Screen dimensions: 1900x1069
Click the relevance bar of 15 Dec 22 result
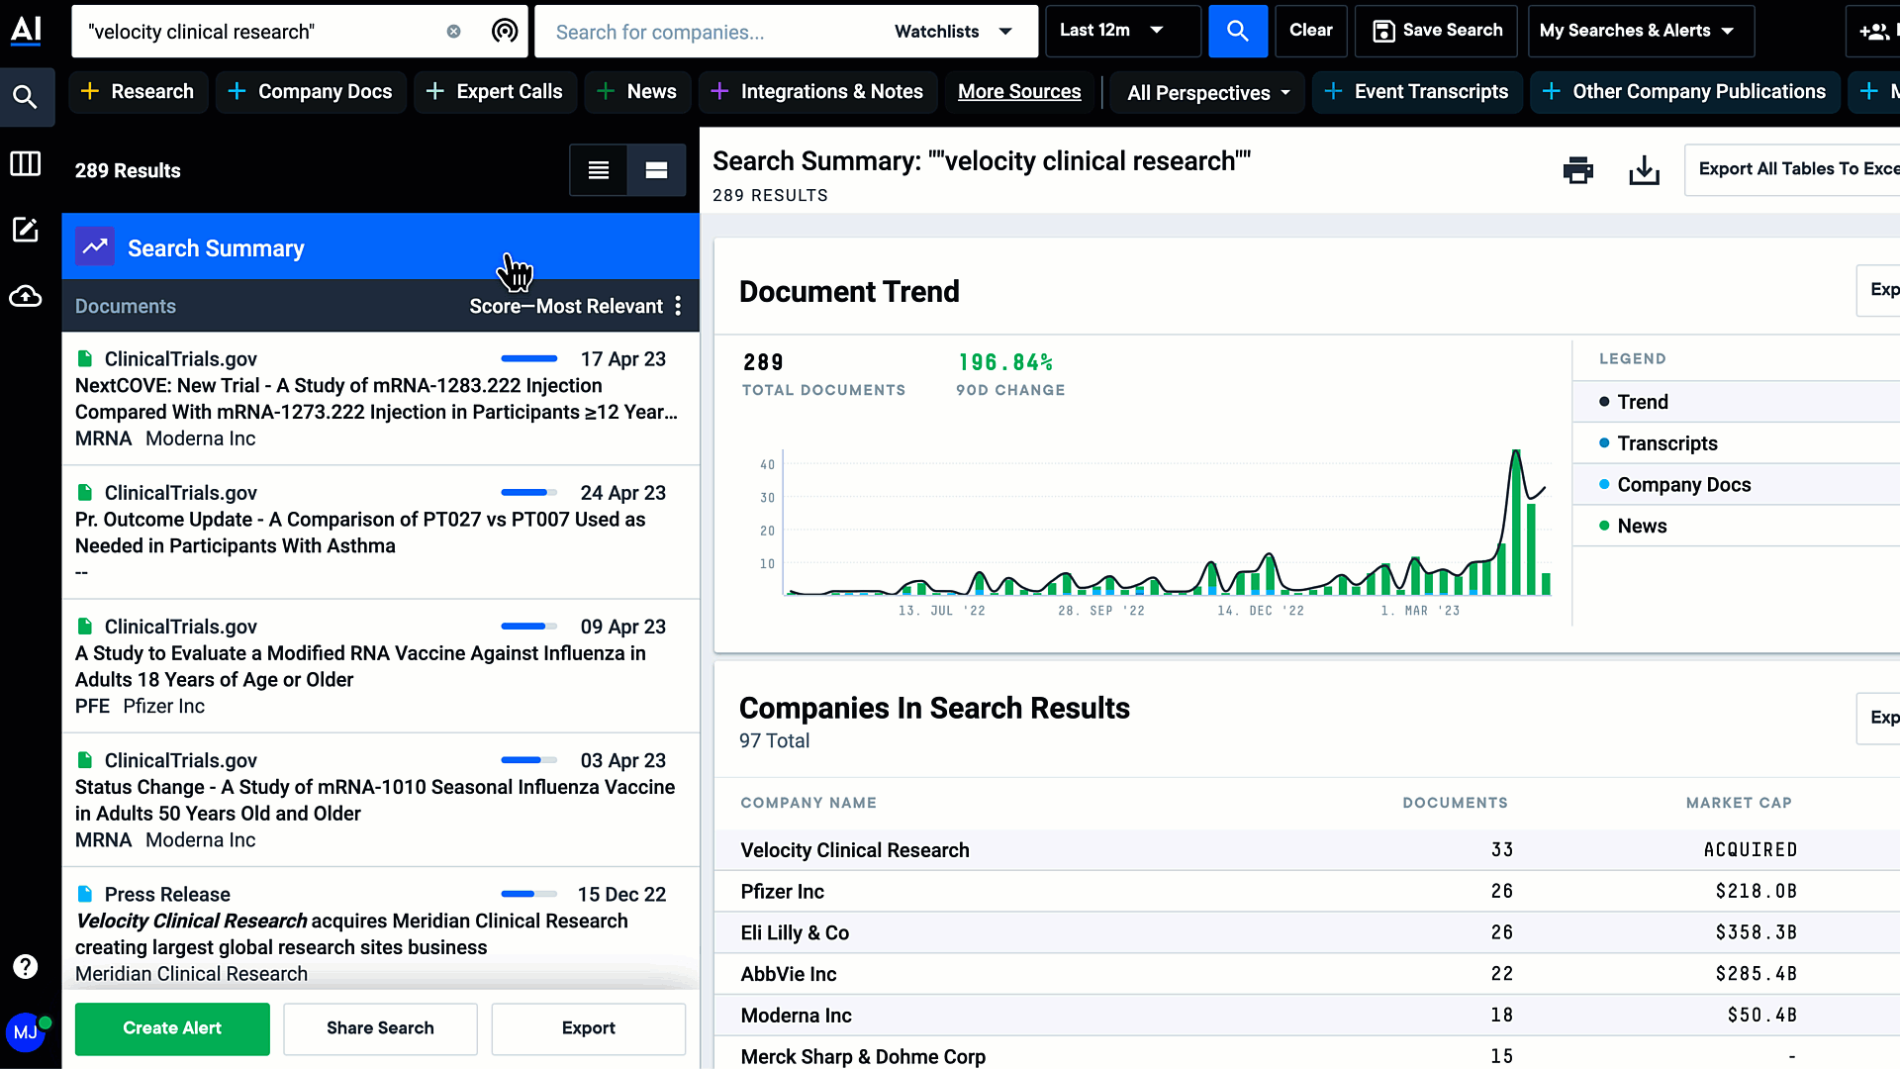tap(529, 894)
